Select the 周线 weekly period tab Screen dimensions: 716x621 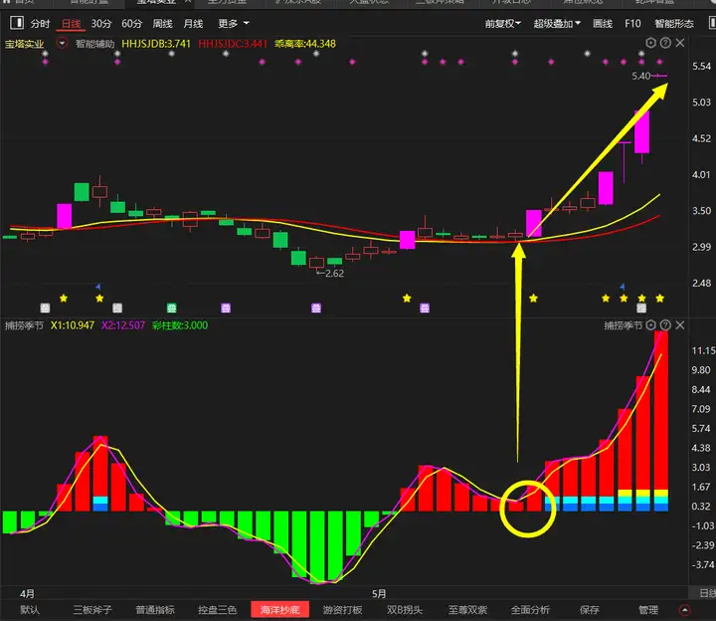[163, 23]
